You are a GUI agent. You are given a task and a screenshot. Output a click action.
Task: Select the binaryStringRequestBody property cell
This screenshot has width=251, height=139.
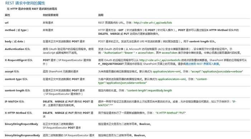tap(22, 124)
